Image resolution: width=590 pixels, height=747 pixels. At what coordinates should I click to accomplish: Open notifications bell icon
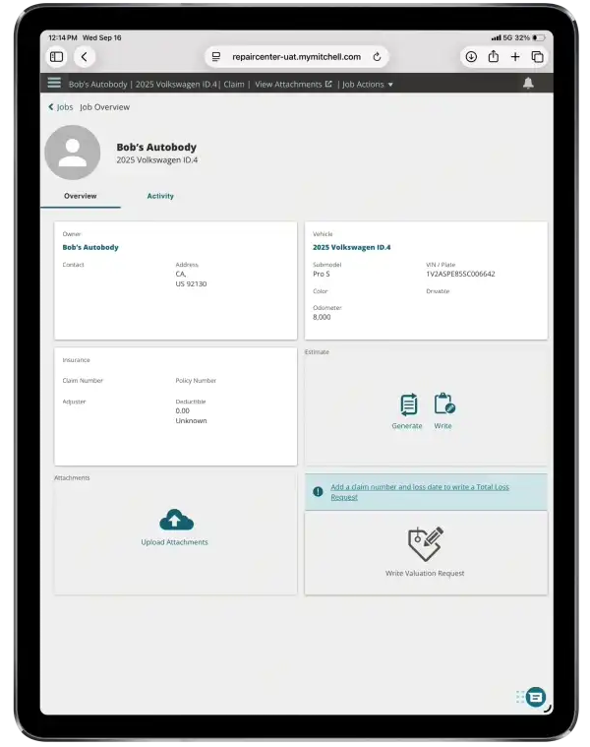point(528,83)
